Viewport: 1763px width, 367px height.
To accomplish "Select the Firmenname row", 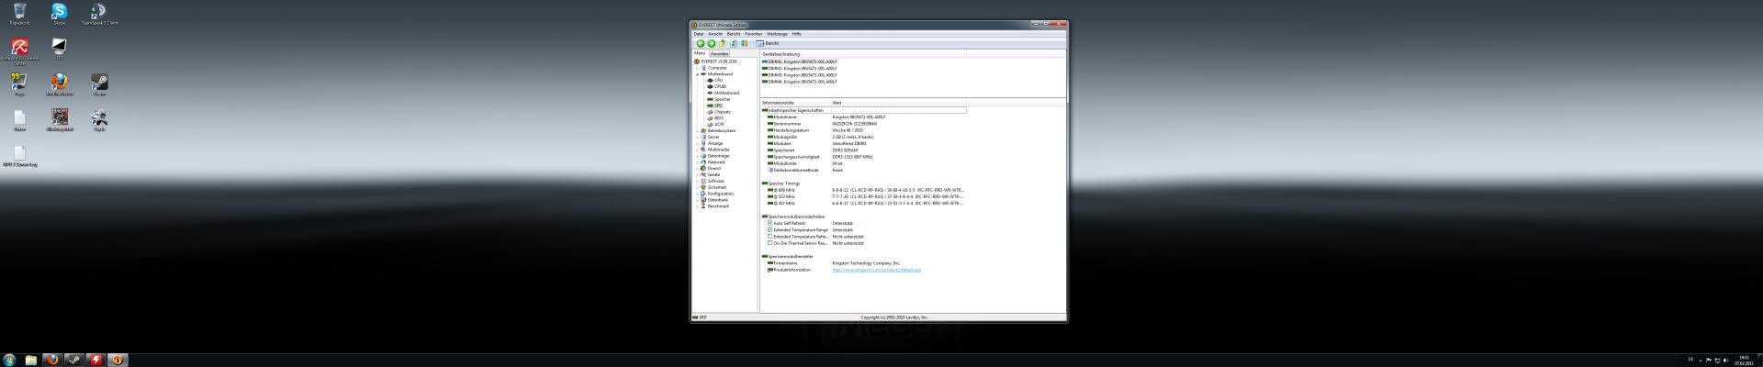I will coord(863,263).
